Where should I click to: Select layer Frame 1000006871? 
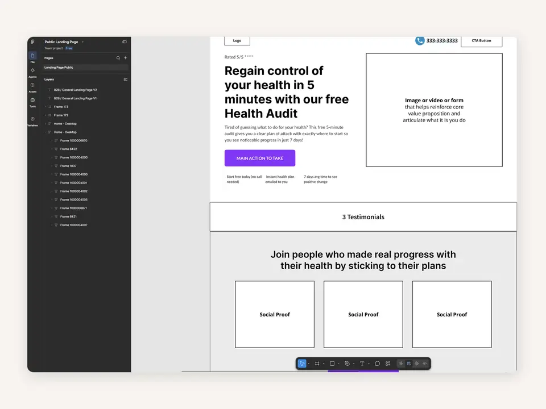[x=73, y=208]
